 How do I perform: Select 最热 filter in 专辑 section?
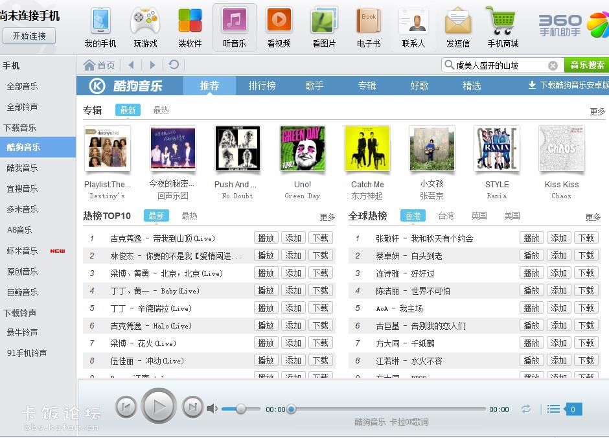click(161, 110)
